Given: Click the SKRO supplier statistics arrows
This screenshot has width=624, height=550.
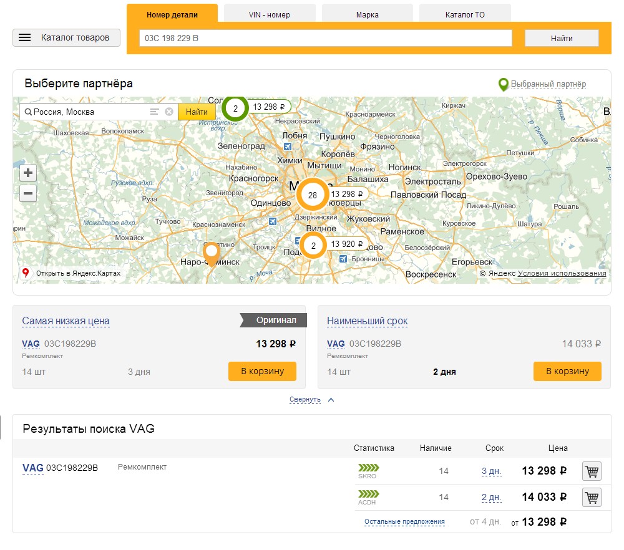Looking at the screenshot, I should (x=369, y=468).
